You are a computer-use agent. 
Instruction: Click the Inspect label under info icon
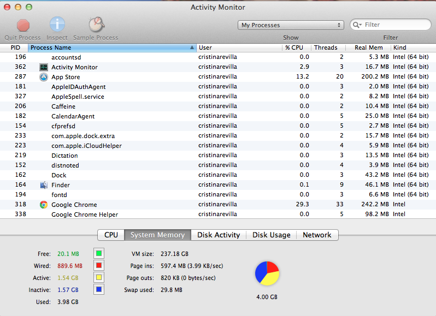click(57, 38)
